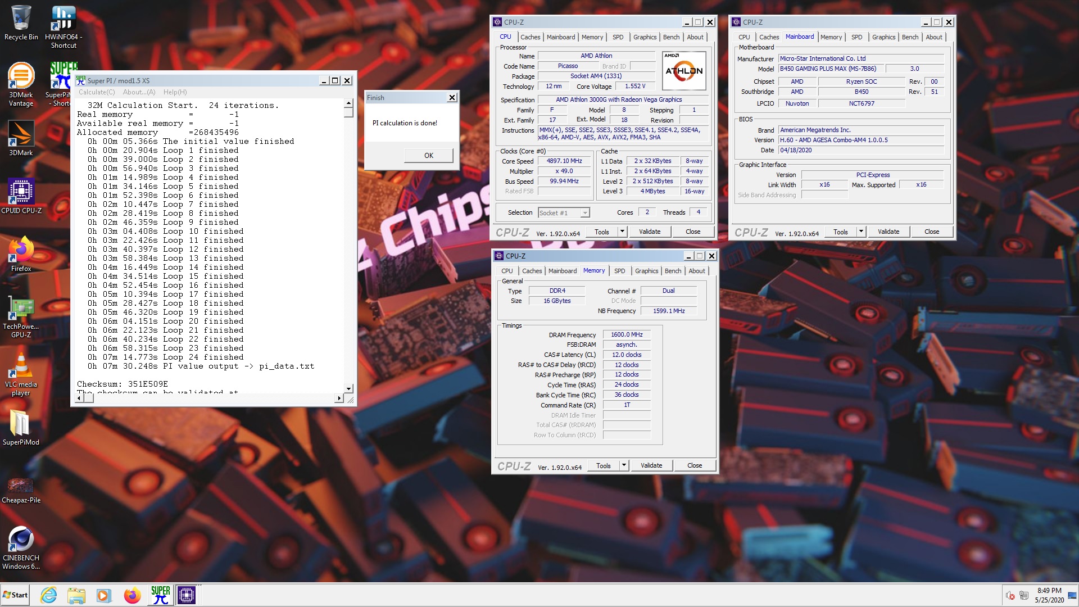Open the HWiNFO64 shortcut icon
This screenshot has width=1079, height=607.
click(64, 26)
